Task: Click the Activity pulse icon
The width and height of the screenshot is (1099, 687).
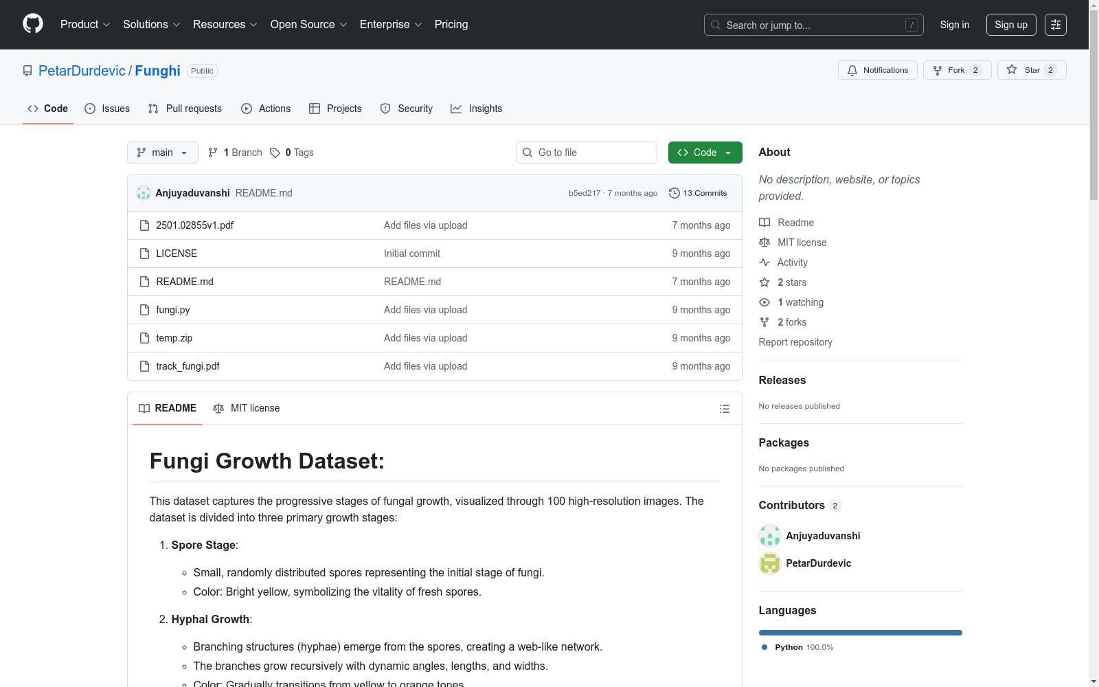Action: [x=764, y=262]
